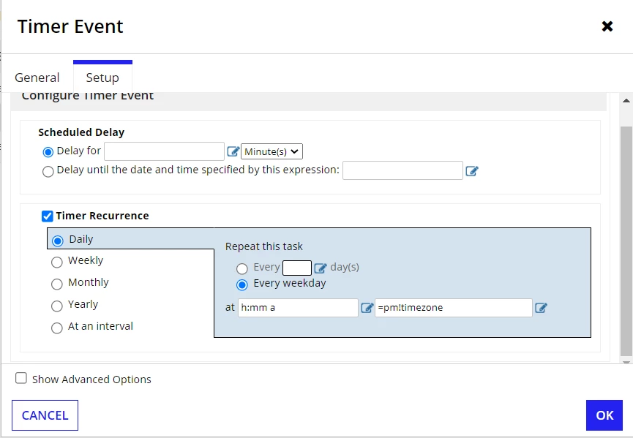Open expression editor for the time field
The height and width of the screenshot is (438, 633).
367,308
